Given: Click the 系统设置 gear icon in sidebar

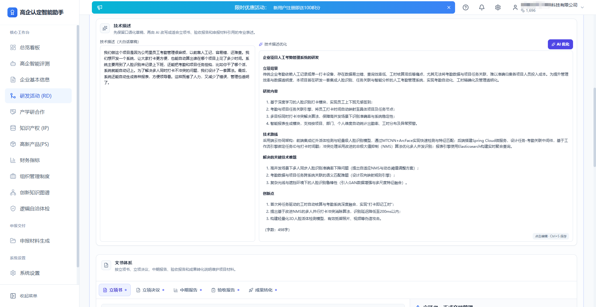Looking at the screenshot, I should (x=13, y=273).
